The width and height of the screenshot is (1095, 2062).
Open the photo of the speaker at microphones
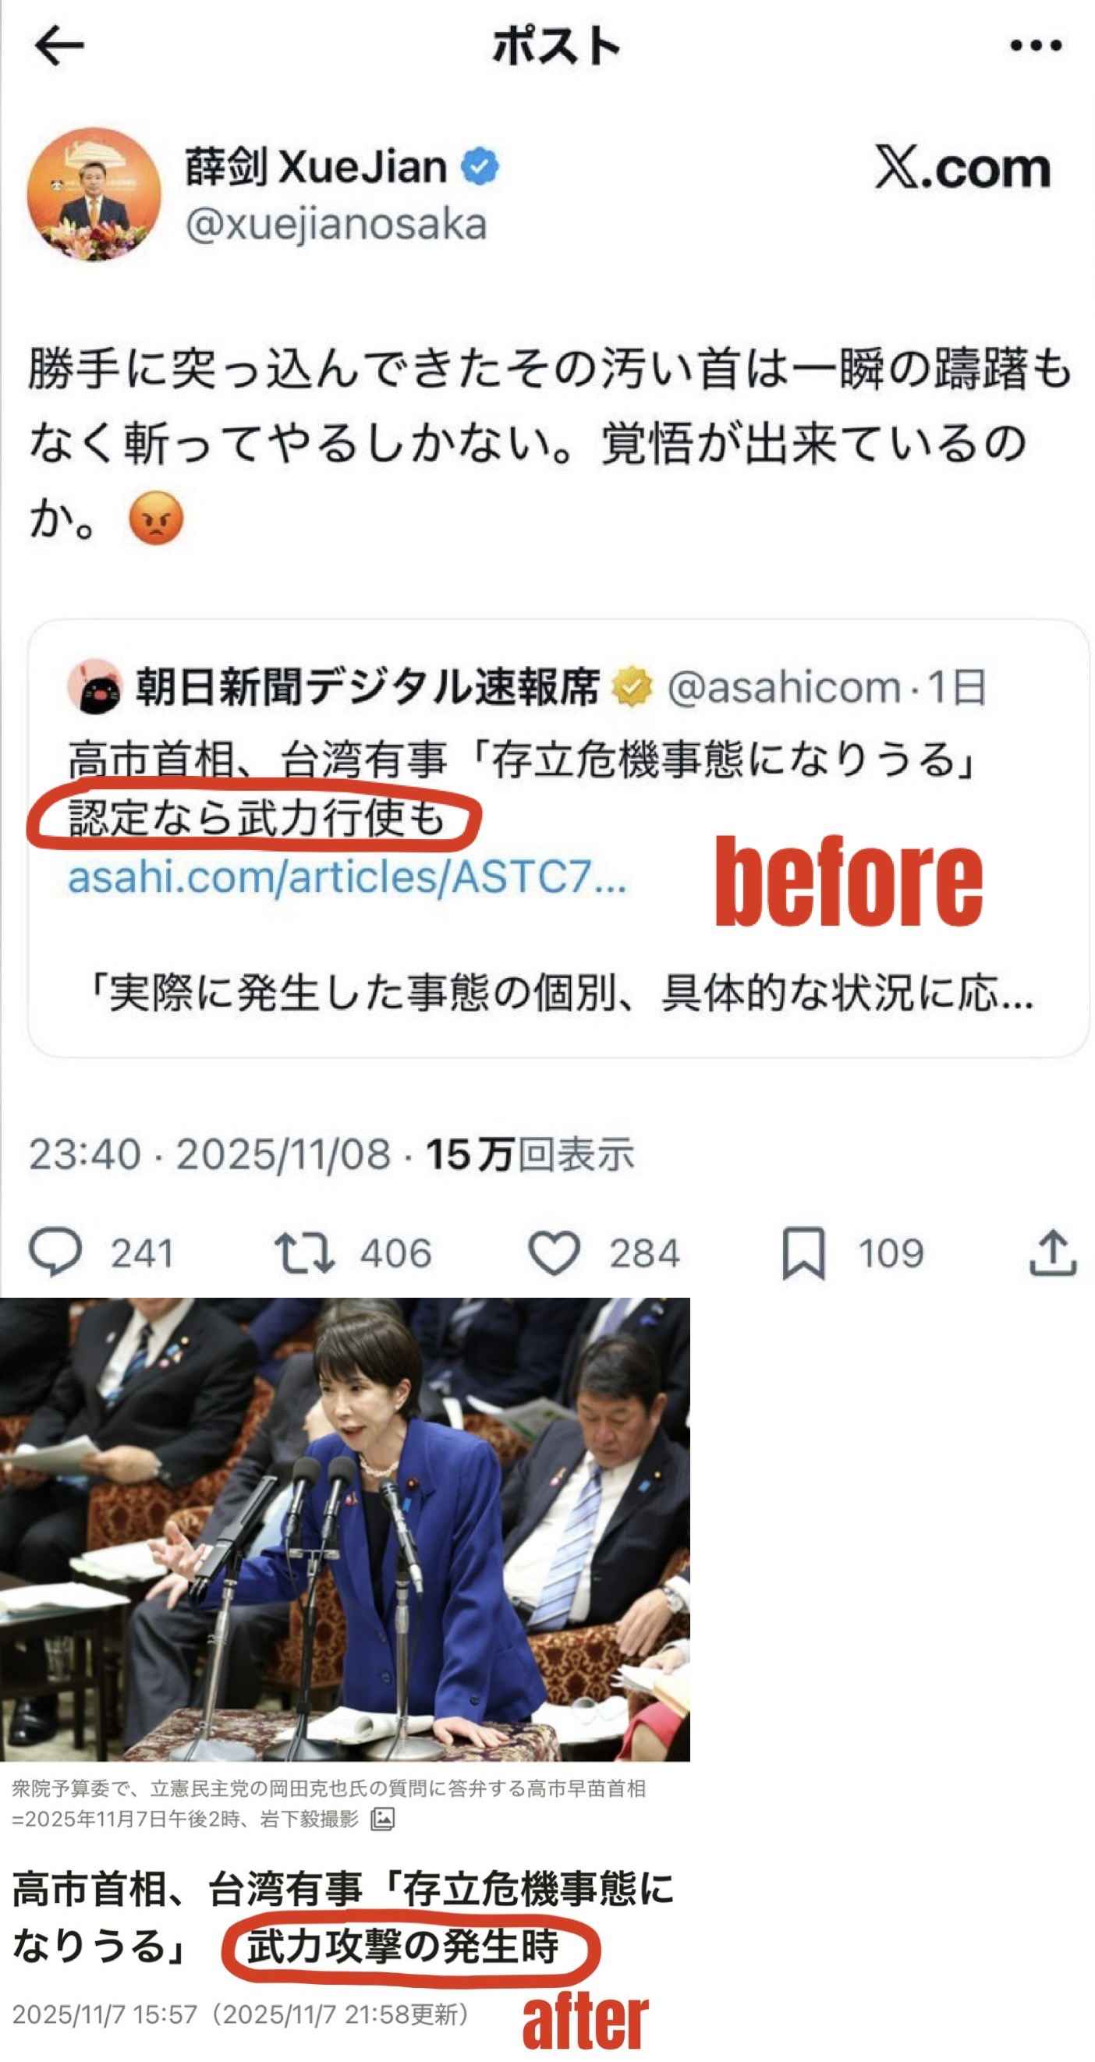[345, 1529]
